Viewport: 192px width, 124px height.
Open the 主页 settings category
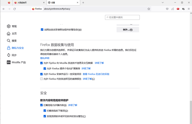(x=12, y=33)
